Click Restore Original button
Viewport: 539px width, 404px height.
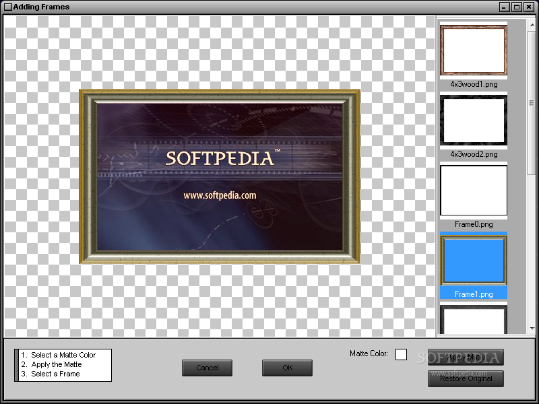[466, 378]
